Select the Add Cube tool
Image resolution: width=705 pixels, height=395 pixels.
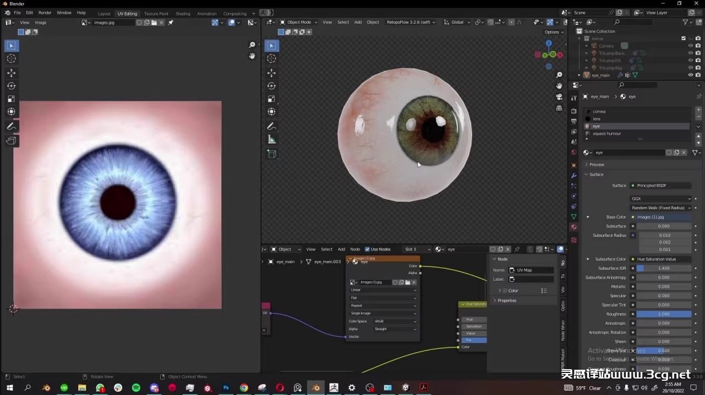tap(271, 154)
